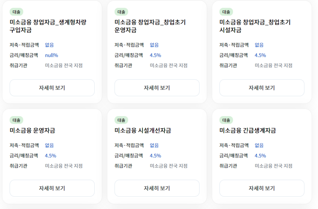The width and height of the screenshot is (318, 209).
Task: Open 자세히 보기 for 미소금융 운영자금
Action: click(52, 188)
